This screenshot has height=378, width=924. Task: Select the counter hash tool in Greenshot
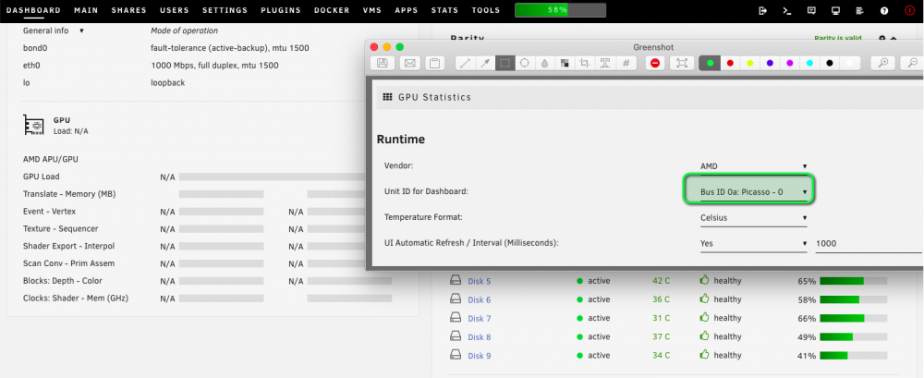tap(626, 63)
